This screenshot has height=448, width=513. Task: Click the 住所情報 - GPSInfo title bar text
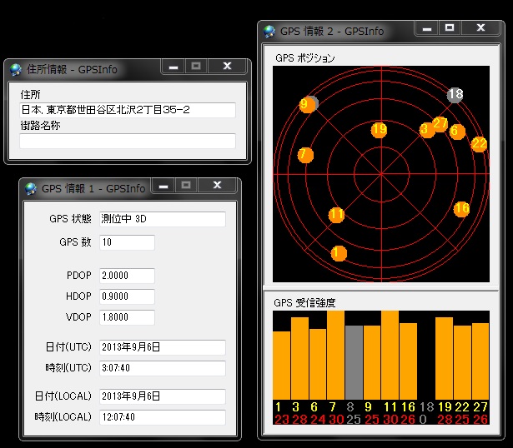72,70
